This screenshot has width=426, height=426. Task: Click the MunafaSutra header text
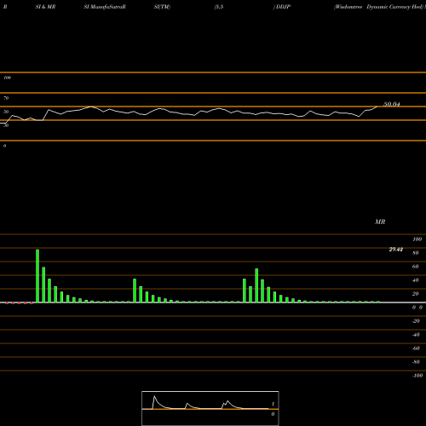pos(105,7)
